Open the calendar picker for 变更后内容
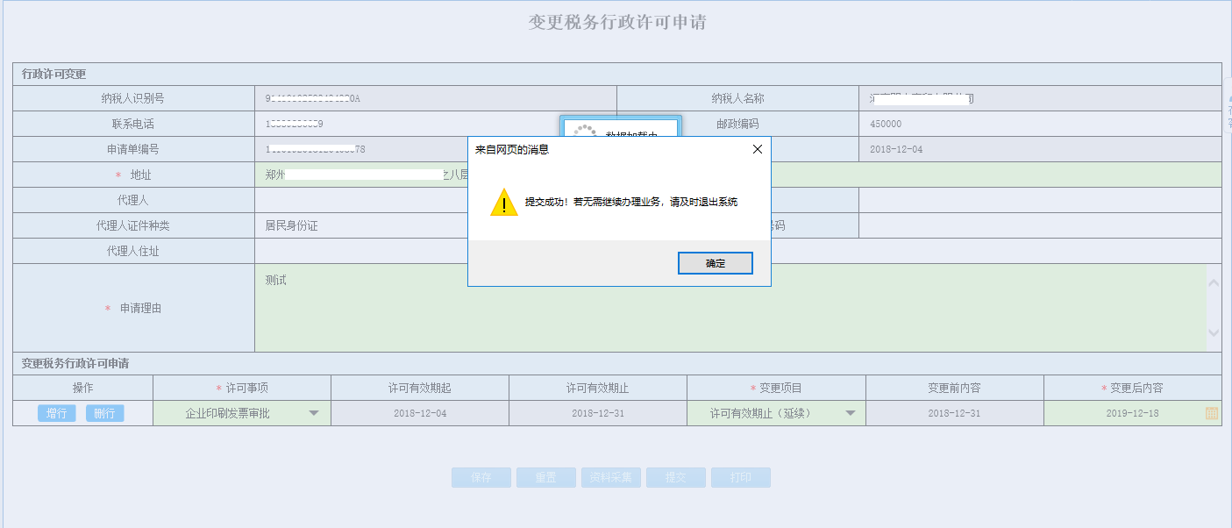The height and width of the screenshot is (528, 1232). (1211, 413)
